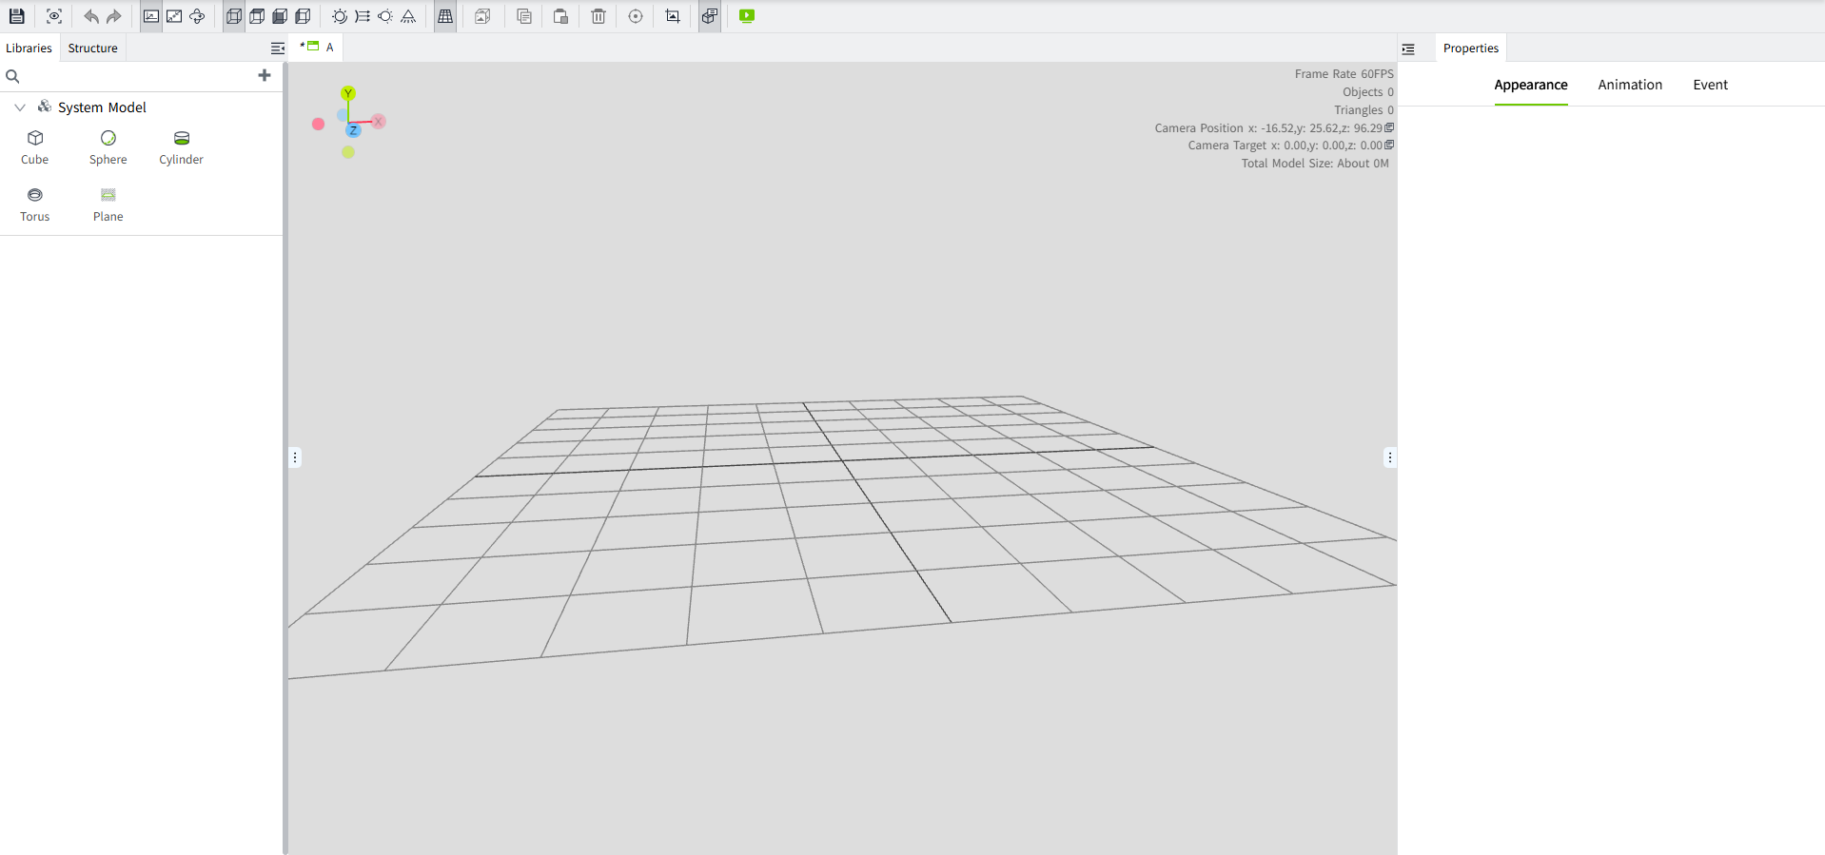Toggle the scene info panel button
Viewport: 1825px width, 855px height.
pyautogui.click(x=710, y=16)
